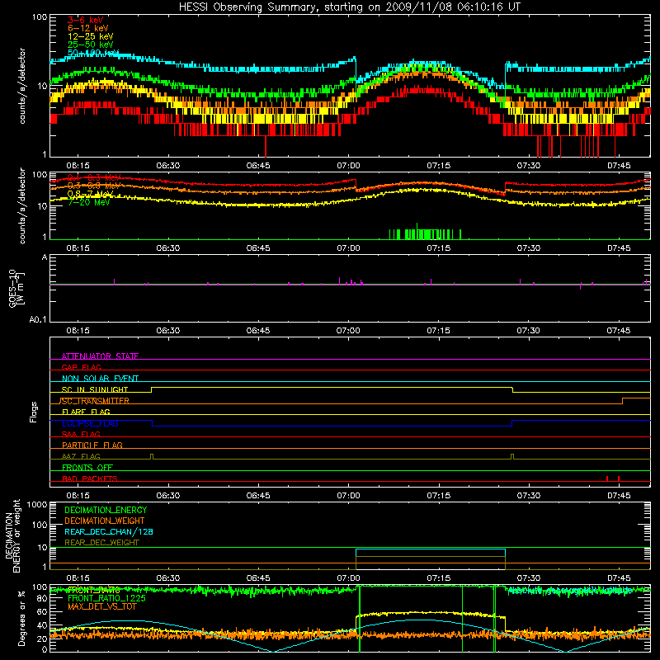Click the pulse on the A47 flag line near 06:27
660x660 pixels.
click(152, 456)
